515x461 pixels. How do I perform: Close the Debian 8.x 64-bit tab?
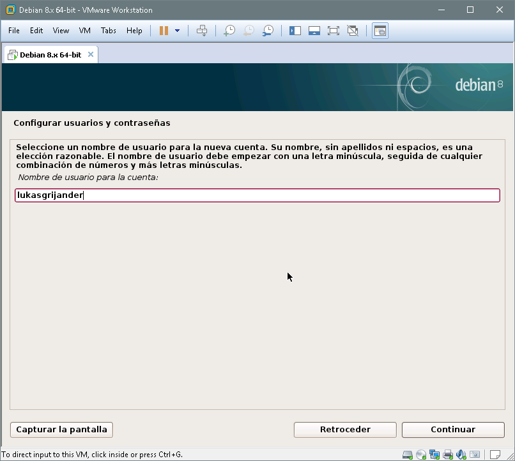point(91,55)
